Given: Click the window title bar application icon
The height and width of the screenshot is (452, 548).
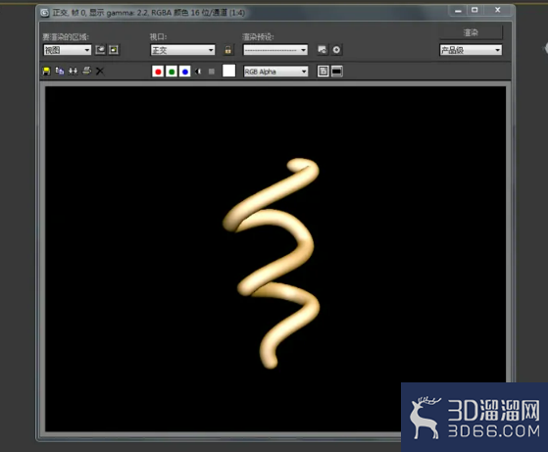Looking at the screenshot, I should 45,13.
